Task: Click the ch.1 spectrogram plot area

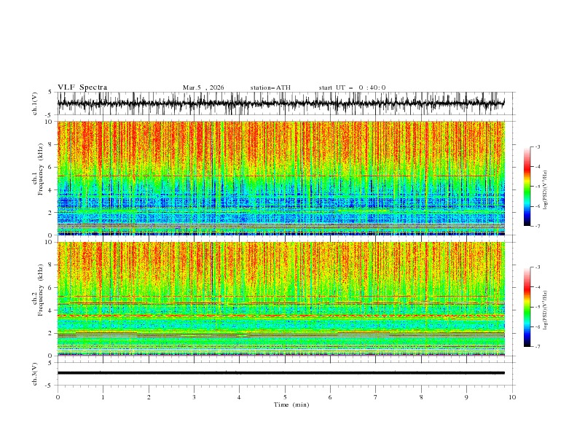Action: click(281, 178)
